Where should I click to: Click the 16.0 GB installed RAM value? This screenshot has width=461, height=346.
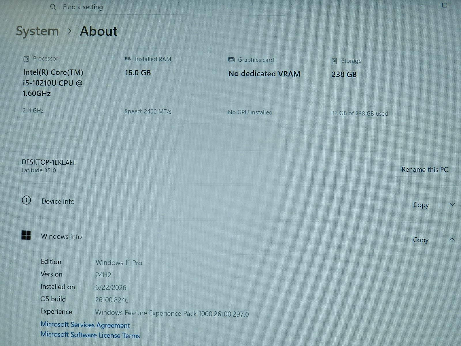click(138, 73)
